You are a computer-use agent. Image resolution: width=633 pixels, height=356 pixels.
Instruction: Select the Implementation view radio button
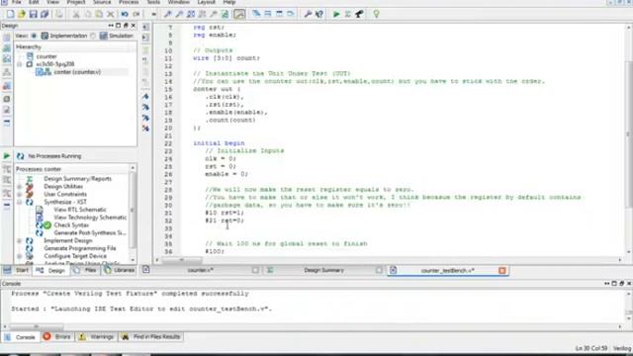34,36
